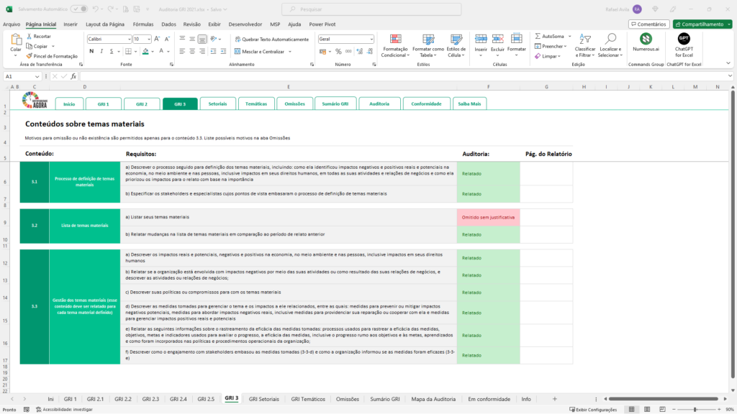Click the zoom slider handle
Image resolution: width=737 pixels, height=414 pixels.
tap(695, 409)
